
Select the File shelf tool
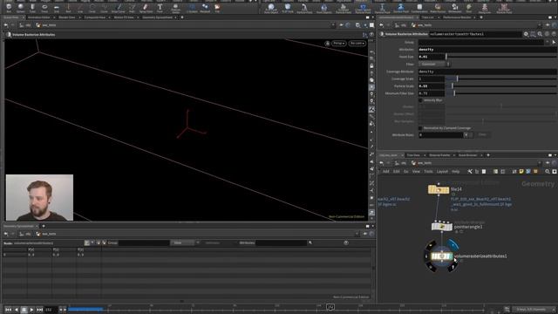click(x=217, y=8)
